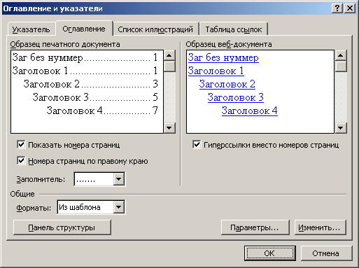Click the Заголовок 2 web link

[227, 84]
